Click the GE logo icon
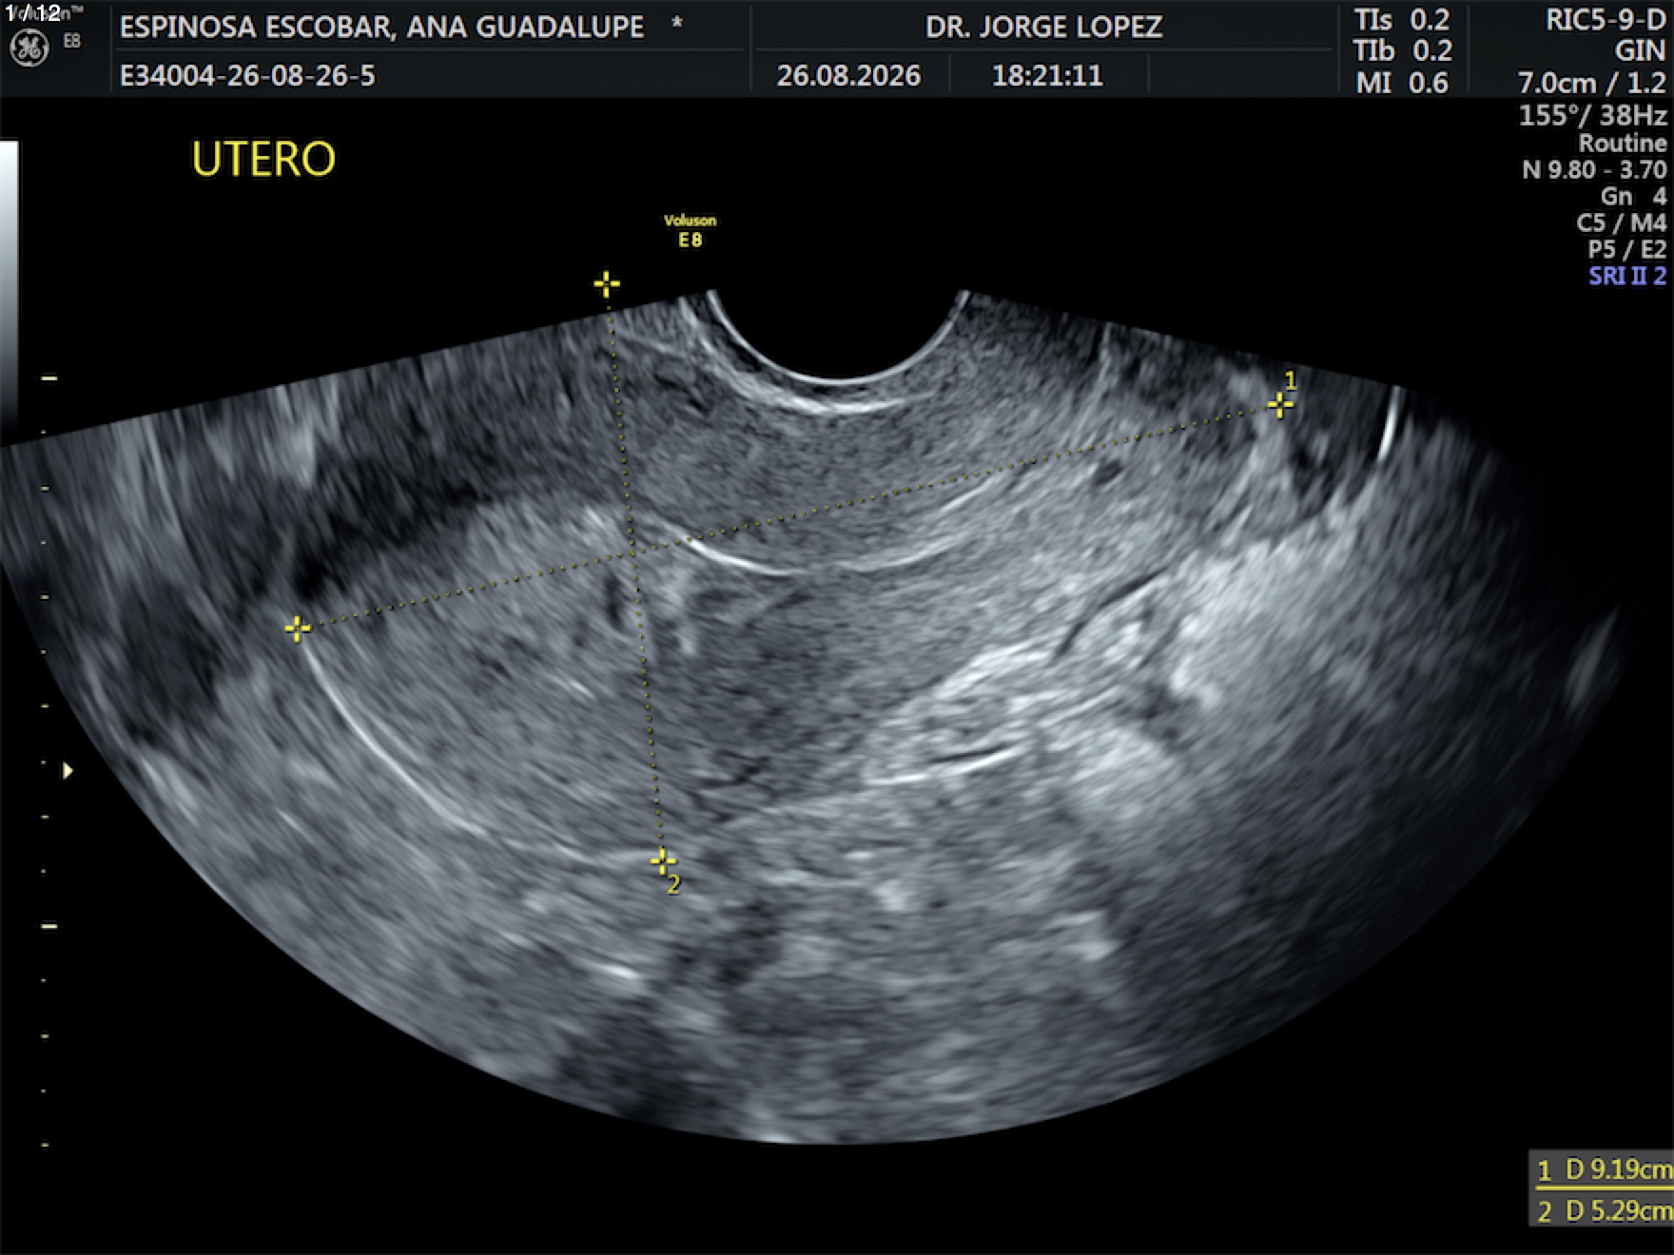 click(x=29, y=48)
